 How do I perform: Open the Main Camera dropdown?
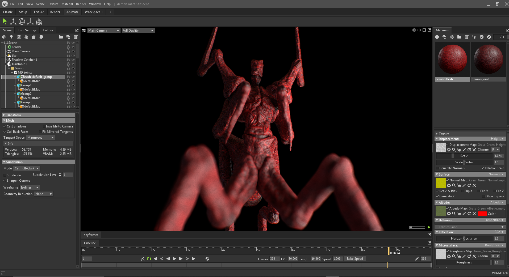point(104,31)
